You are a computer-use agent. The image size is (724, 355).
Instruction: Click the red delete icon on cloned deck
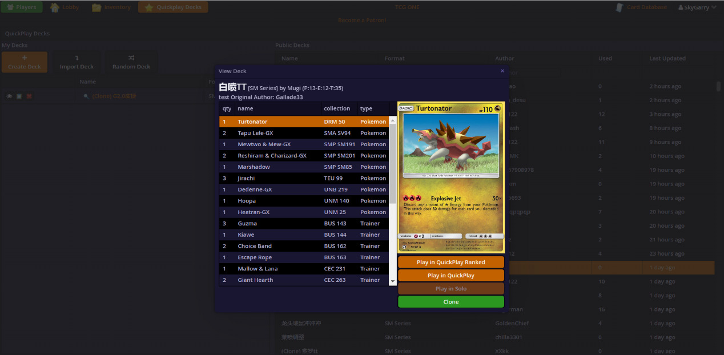point(29,96)
